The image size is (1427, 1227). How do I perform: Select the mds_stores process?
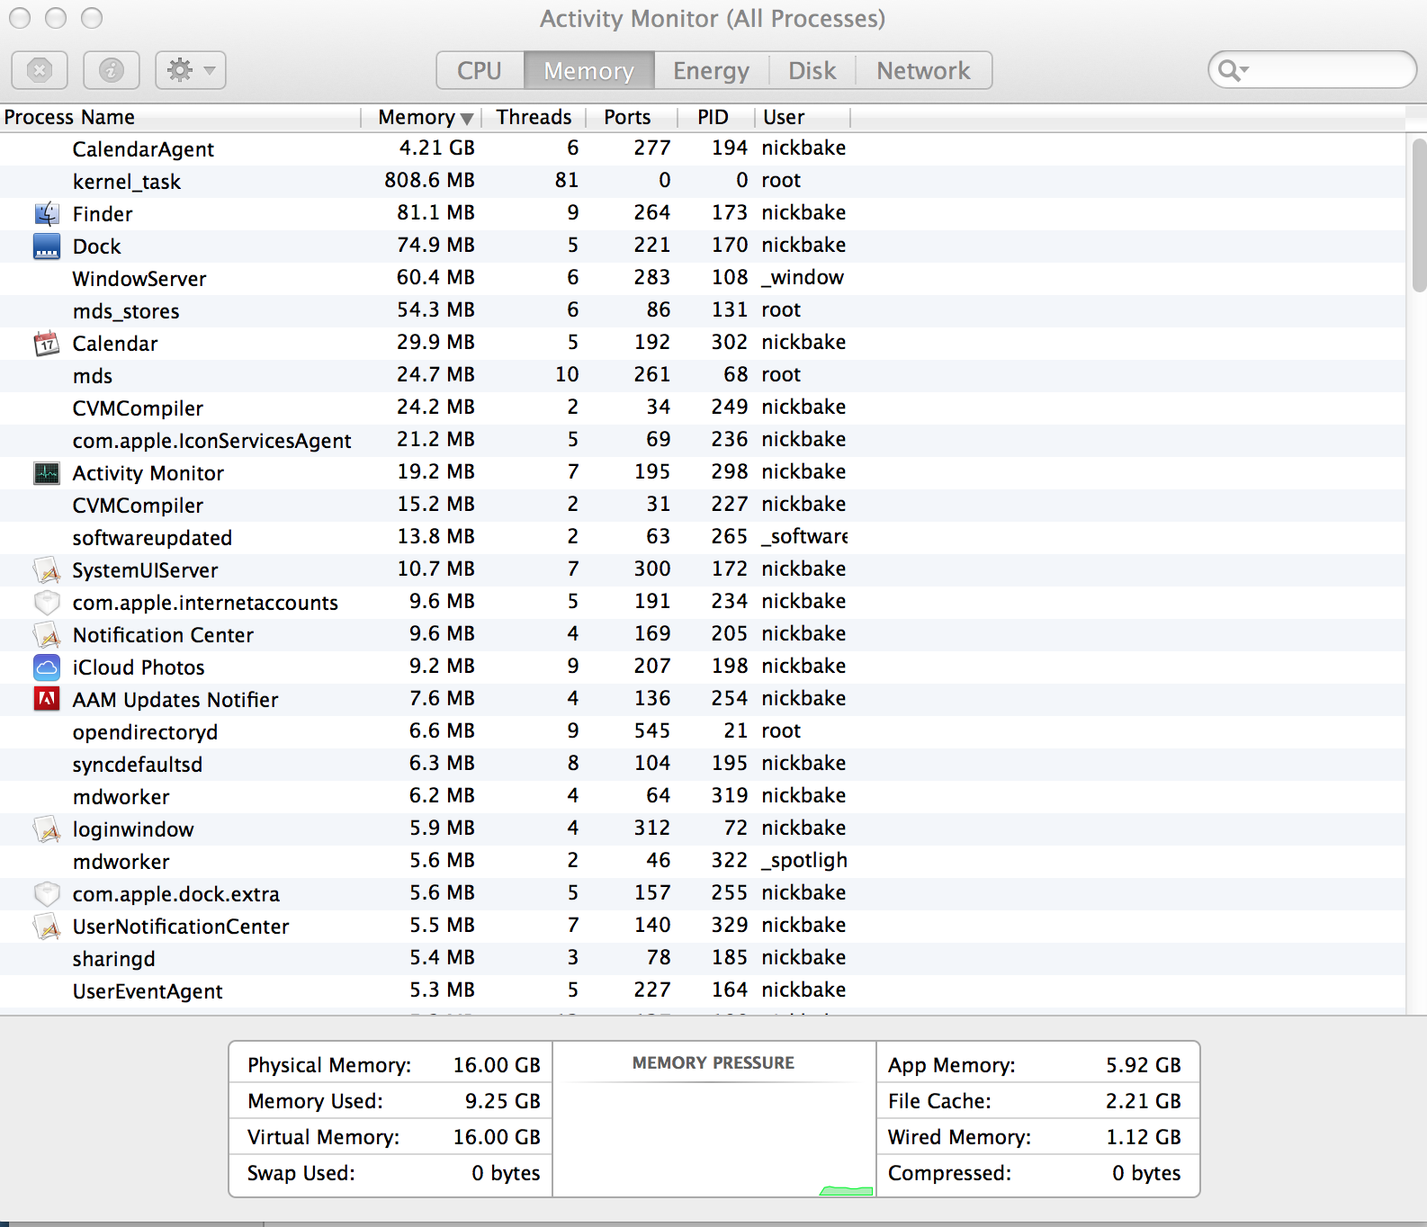tap(703, 311)
